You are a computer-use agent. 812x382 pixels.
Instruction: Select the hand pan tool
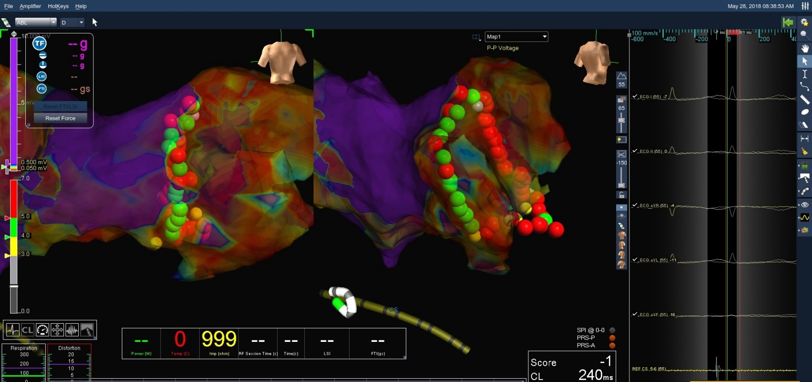point(805,48)
